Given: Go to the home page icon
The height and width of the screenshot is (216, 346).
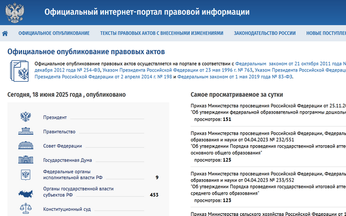Looking at the screenshot, I should click(5, 33).
